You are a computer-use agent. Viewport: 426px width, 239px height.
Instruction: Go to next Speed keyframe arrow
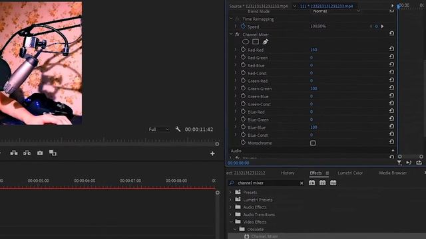coord(382,27)
